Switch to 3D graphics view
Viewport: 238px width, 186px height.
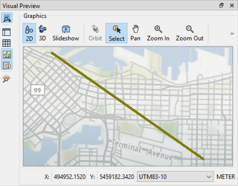(42, 33)
